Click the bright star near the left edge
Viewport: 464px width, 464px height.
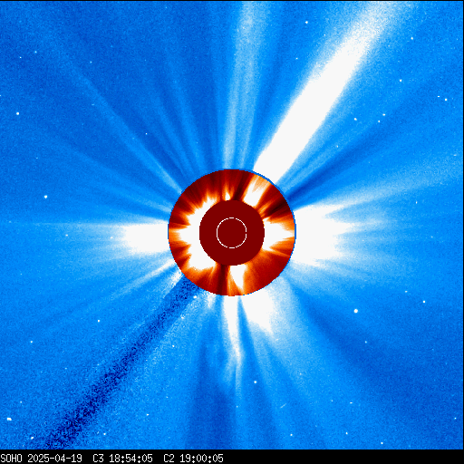[17, 113]
